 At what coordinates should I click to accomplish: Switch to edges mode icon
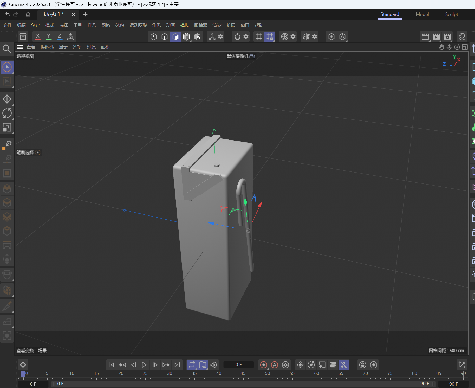click(165, 37)
